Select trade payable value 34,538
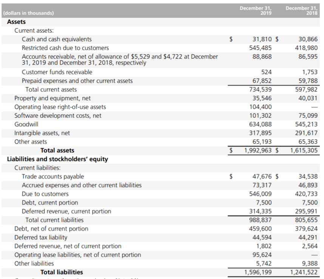This screenshot has height=279, width=324. 308,177
